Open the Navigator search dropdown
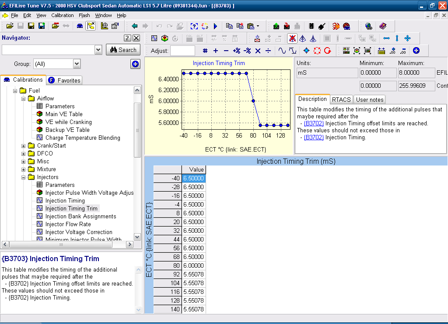448x324 pixels. coord(98,50)
